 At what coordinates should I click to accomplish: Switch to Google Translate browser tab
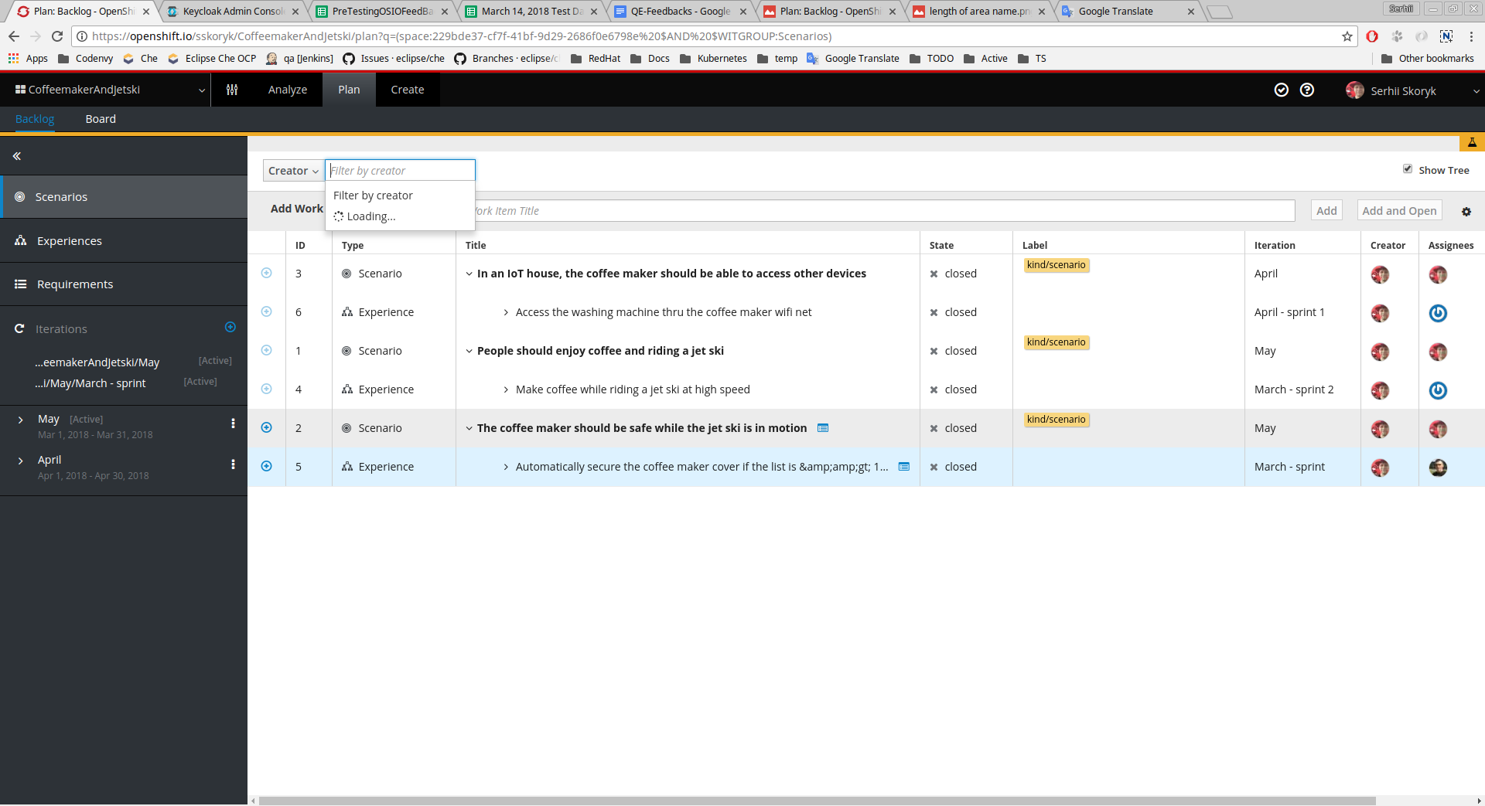pyautogui.click(x=1126, y=12)
